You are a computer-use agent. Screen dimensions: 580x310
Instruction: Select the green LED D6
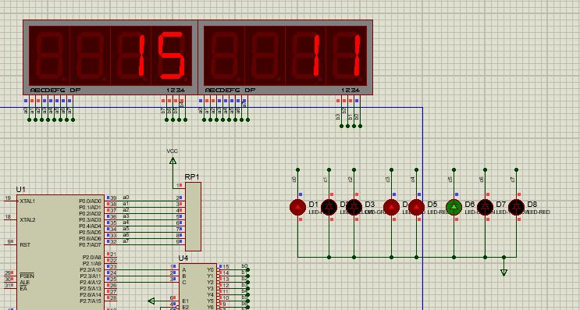454,207
